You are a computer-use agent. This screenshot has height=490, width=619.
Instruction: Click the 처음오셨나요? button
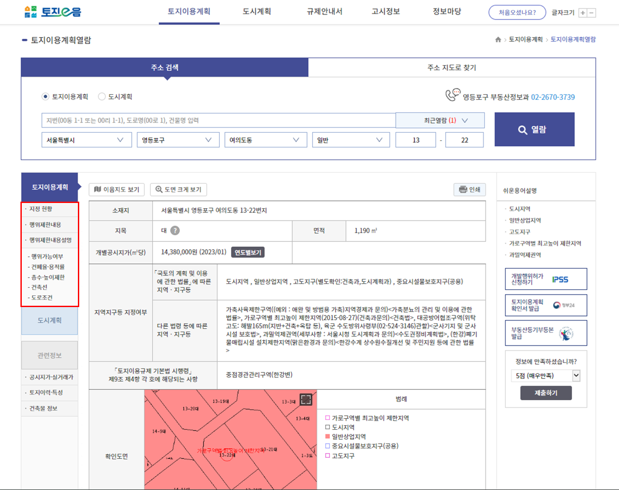[517, 13]
